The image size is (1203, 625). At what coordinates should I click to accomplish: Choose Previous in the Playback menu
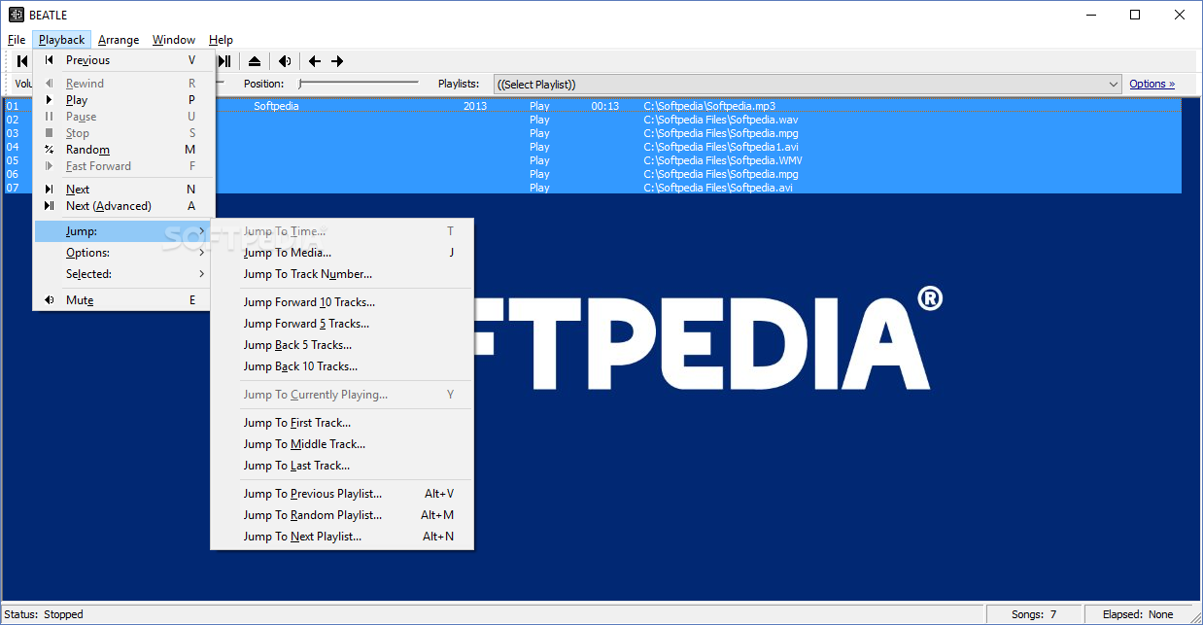point(121,60)
